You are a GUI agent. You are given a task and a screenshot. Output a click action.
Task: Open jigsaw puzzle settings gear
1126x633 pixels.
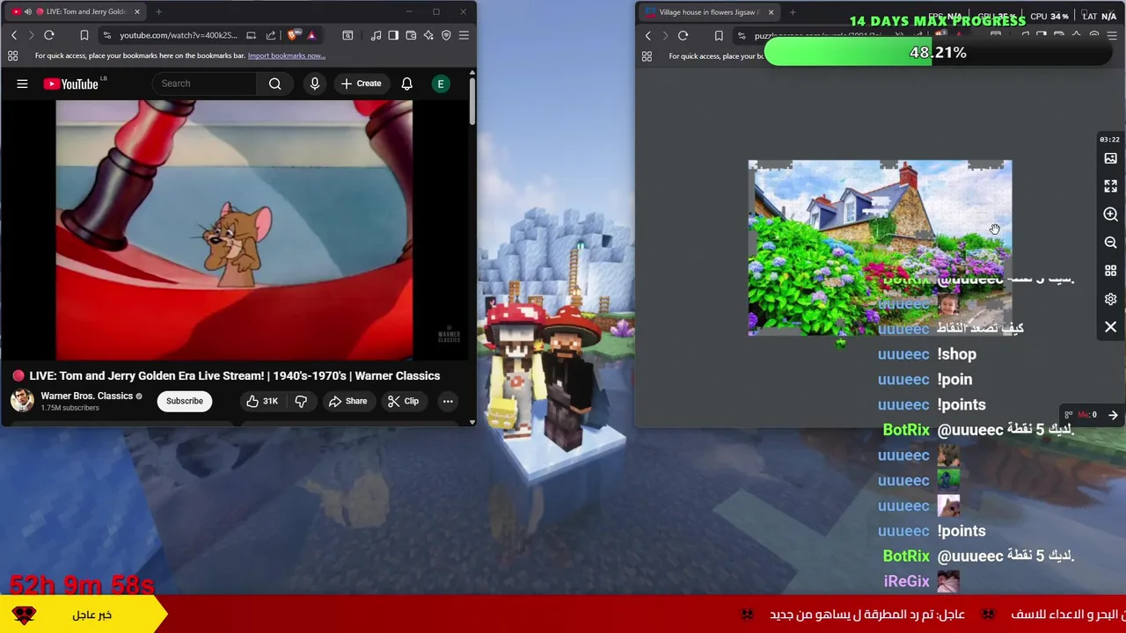tap(1110, 299)
